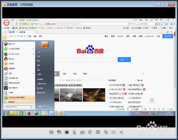Open Mozilla Firefox from the Start menu
The height and width of the screenshot is (140, 178).
coord(19,54)
